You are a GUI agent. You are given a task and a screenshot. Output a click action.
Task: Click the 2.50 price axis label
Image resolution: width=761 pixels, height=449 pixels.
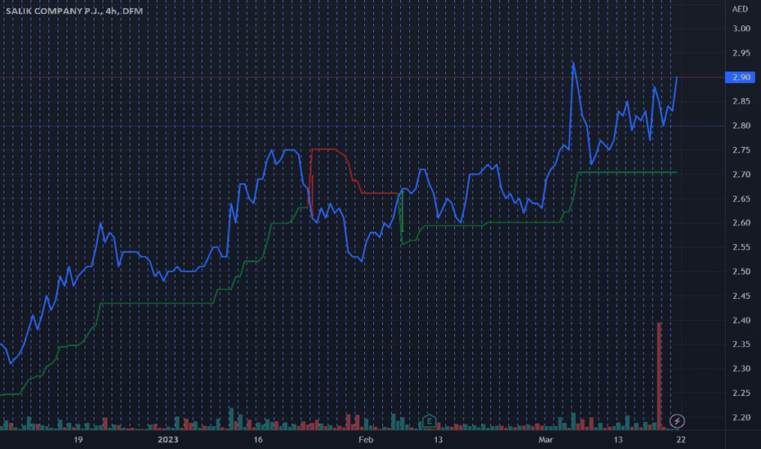[741, 271]
